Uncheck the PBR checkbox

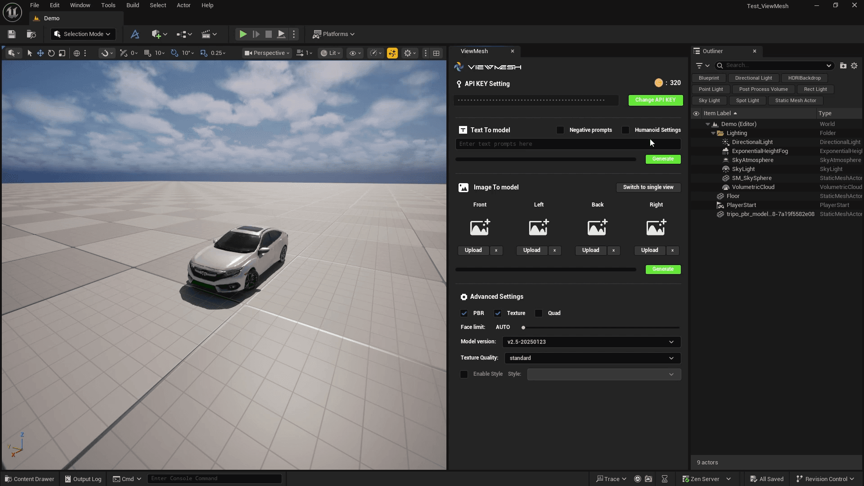464,313
